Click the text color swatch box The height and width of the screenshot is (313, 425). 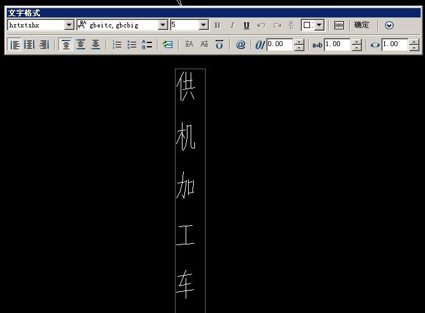[x=308, y=25]
